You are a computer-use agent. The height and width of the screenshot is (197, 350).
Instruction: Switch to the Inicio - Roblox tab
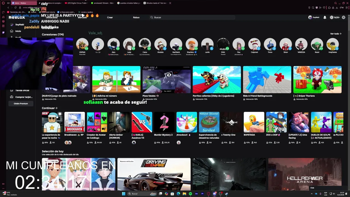pyautogui.click(x=24, y=3)
